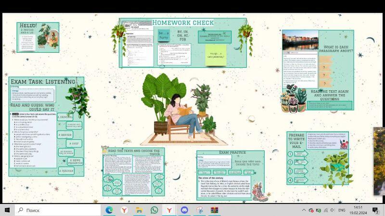The height and width of the screenshot is (216, 385).
Task: Click the yellow sticky note
Action: point(216,54)
